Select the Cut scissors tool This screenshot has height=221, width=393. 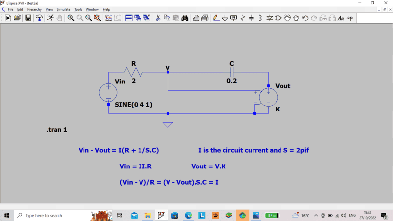(x=158, y=18)
